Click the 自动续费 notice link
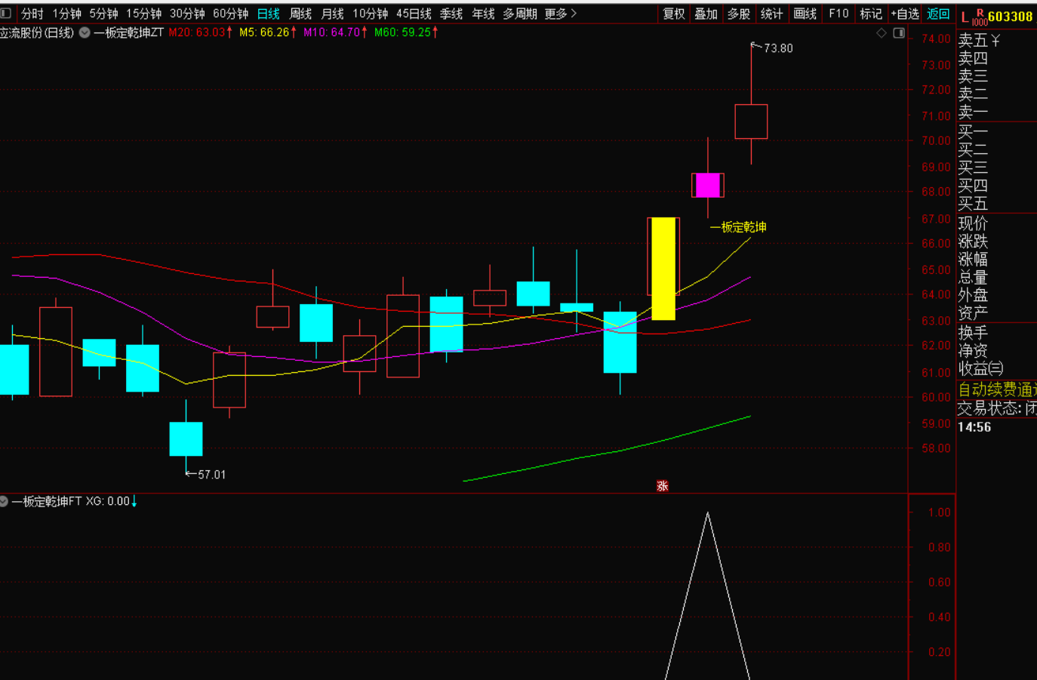Screen dimensions: 1037x680 [x=996, y=389]
